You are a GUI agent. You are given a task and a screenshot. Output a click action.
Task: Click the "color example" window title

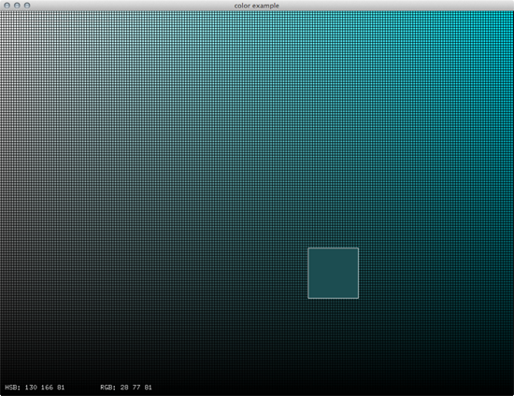[x=257, y=6]
